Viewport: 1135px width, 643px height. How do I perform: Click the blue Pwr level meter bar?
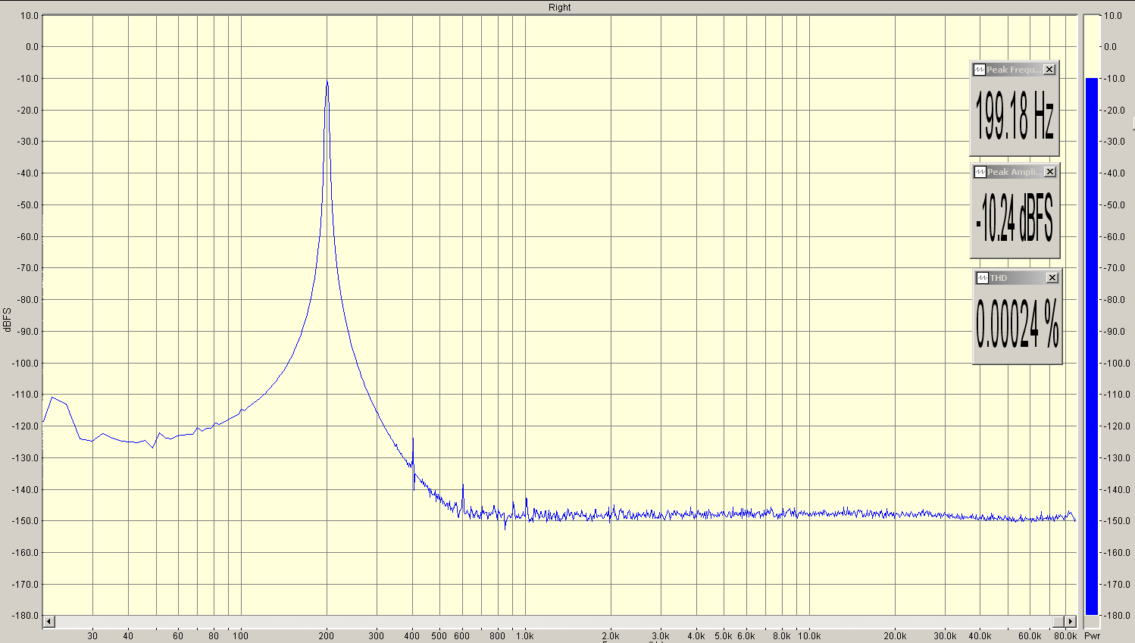(x=1092, y=346)
